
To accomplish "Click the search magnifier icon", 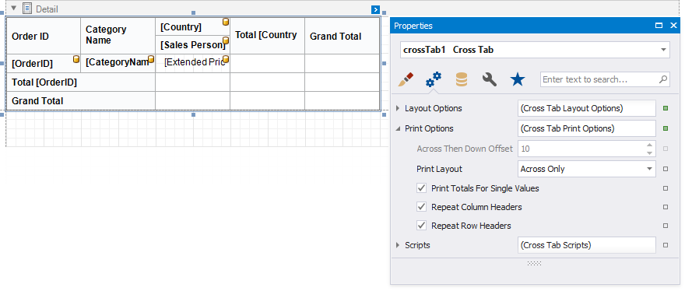I will click(x=662, y=79).
